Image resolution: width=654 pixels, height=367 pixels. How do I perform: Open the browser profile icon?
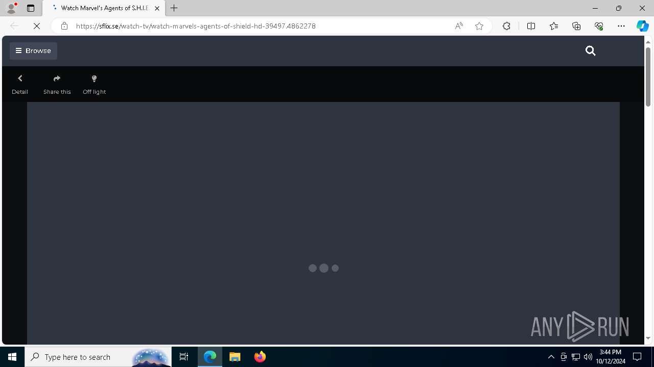pyautogui.click(x=11, y=8)
